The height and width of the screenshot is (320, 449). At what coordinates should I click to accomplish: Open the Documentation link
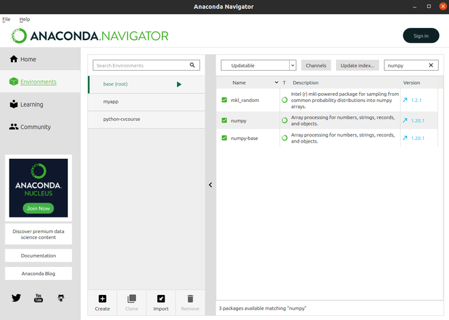coord(38,255)
